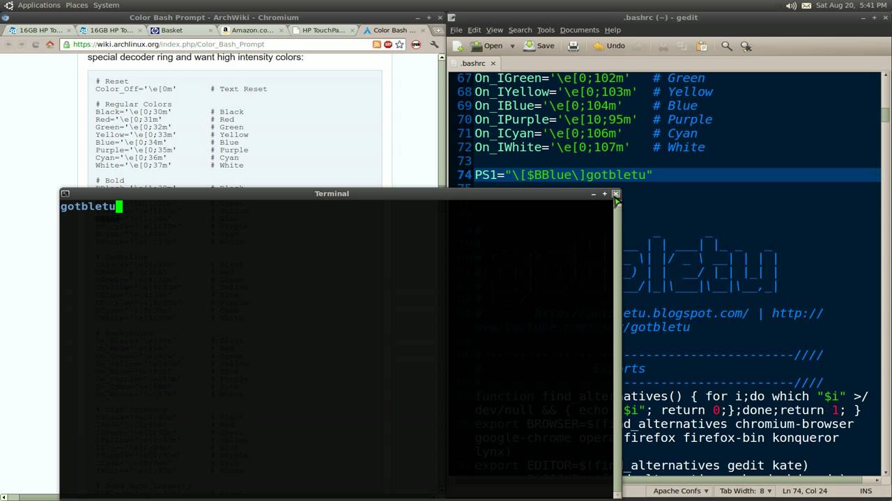Screen dimensions: 892x501
Task: Open gedit Tools menu
Action: (x=546, y=30)
